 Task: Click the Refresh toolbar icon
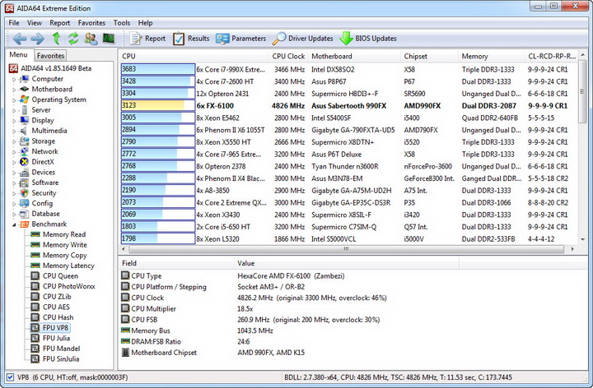tap(73, 39)
